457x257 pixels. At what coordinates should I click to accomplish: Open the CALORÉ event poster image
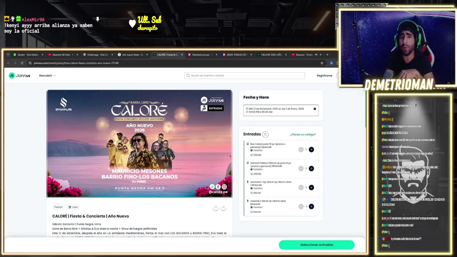139,143
